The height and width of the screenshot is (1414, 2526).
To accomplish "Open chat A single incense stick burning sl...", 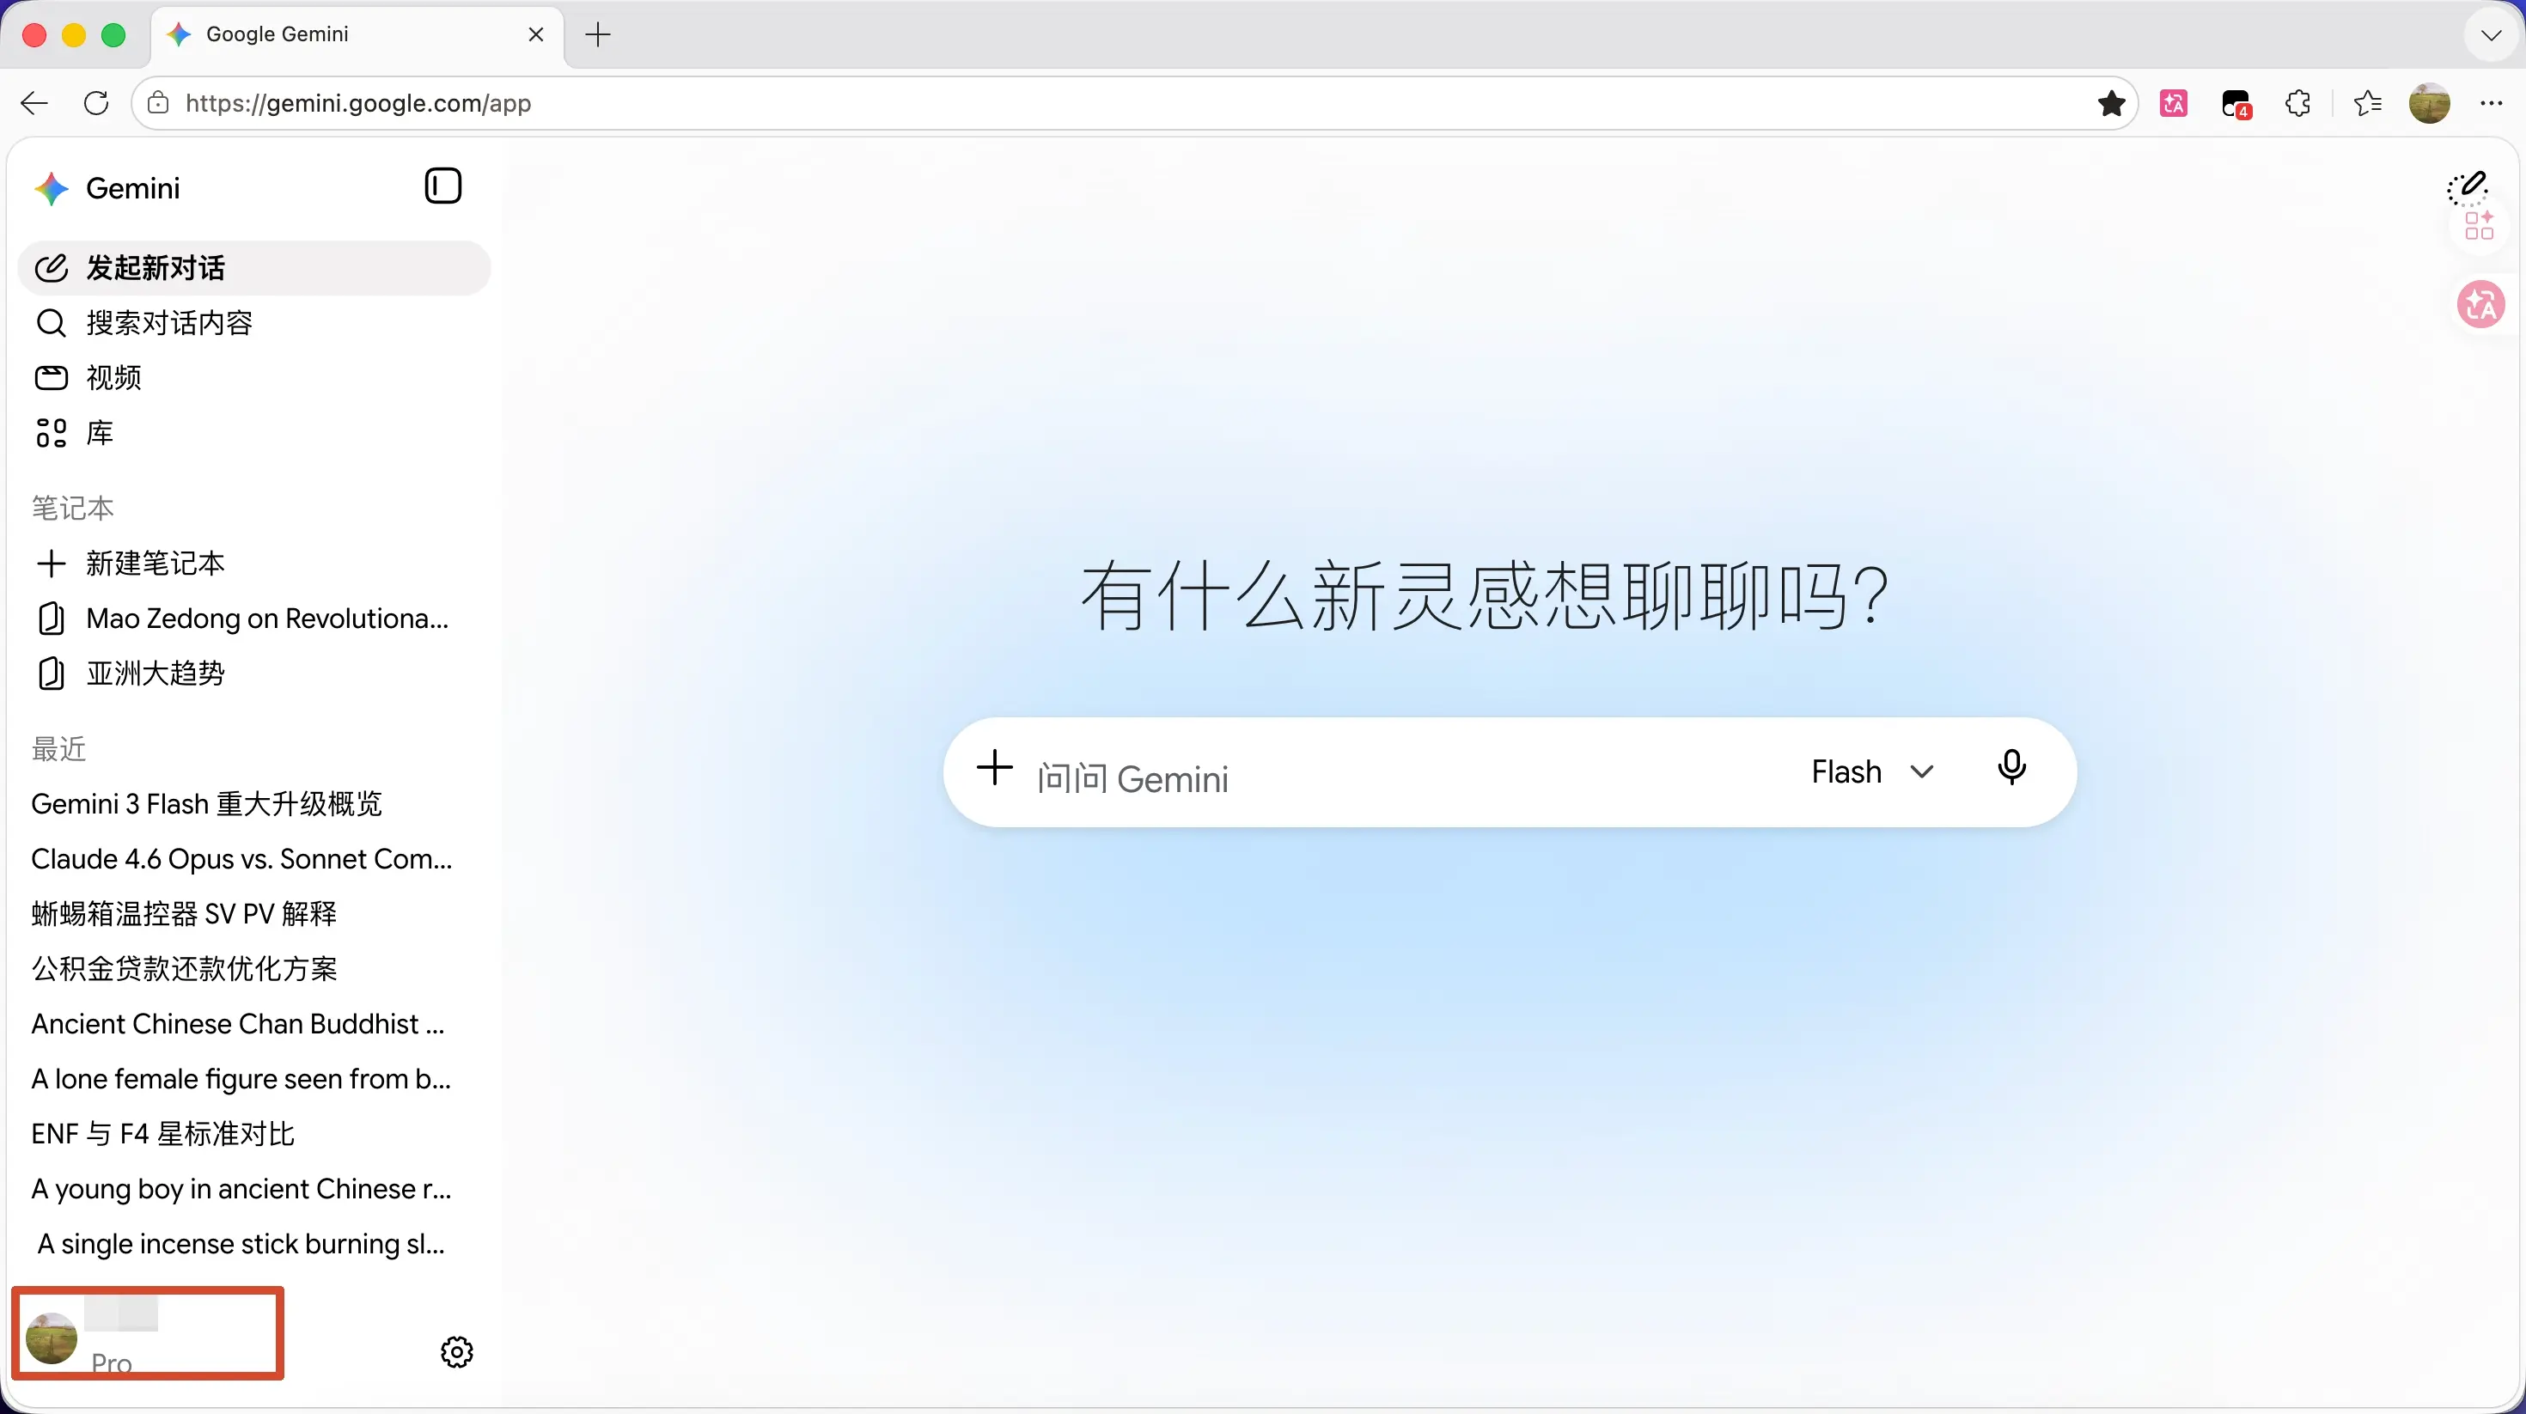I will [x=254, y=1243].
